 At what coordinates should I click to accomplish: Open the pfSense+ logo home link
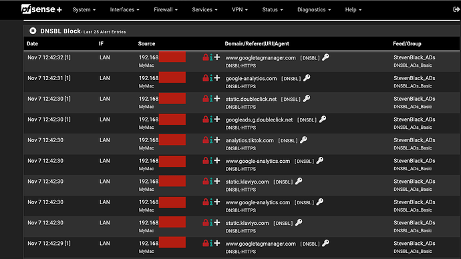(x=41, y=9)
